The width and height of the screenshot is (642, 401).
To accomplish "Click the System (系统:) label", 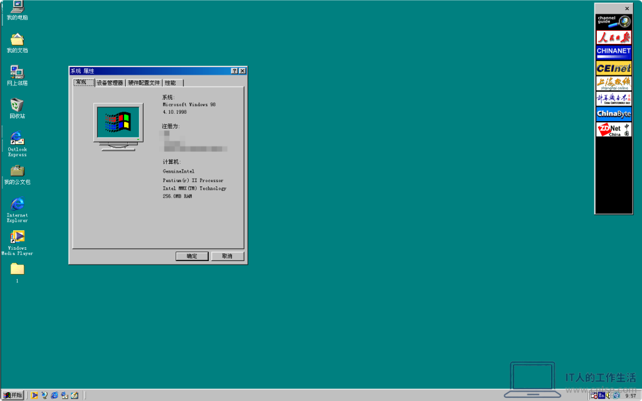I will [x=168, y=98].
